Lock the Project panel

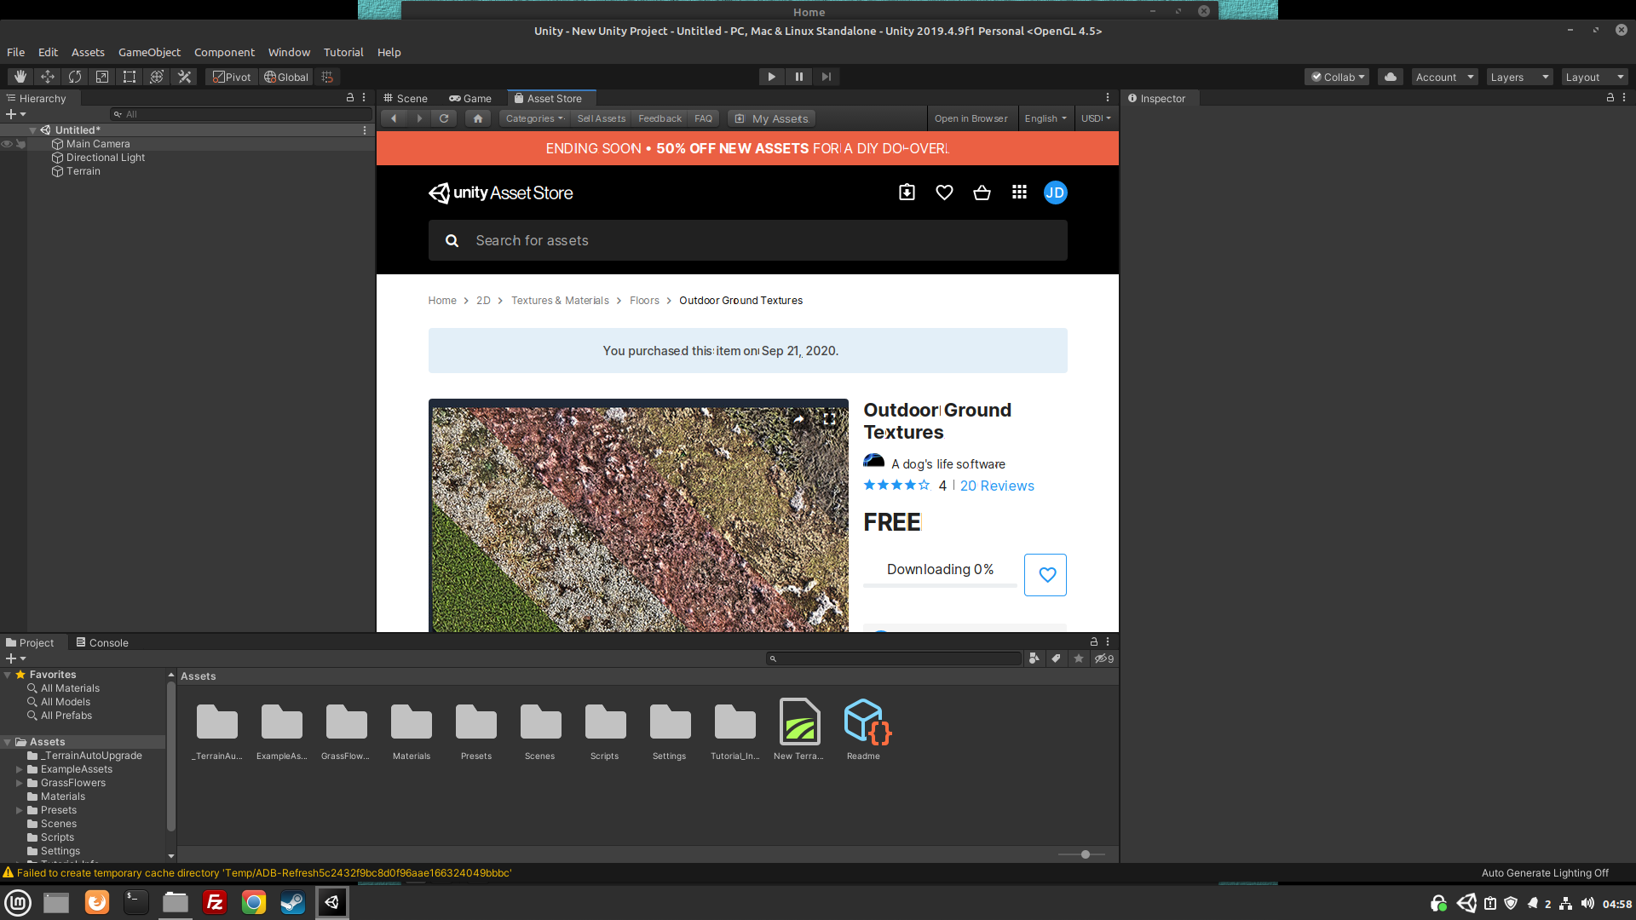[1094, 641]
